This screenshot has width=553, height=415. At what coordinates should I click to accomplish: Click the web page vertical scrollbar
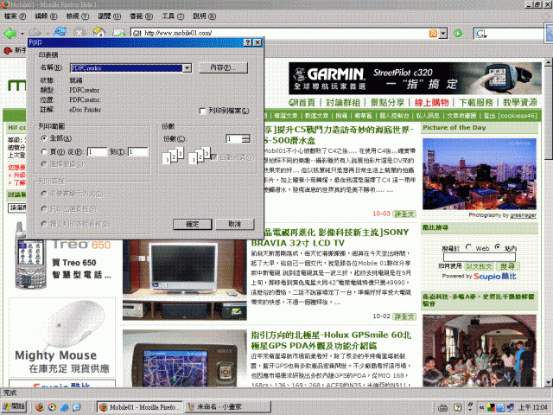pos(549,222)
